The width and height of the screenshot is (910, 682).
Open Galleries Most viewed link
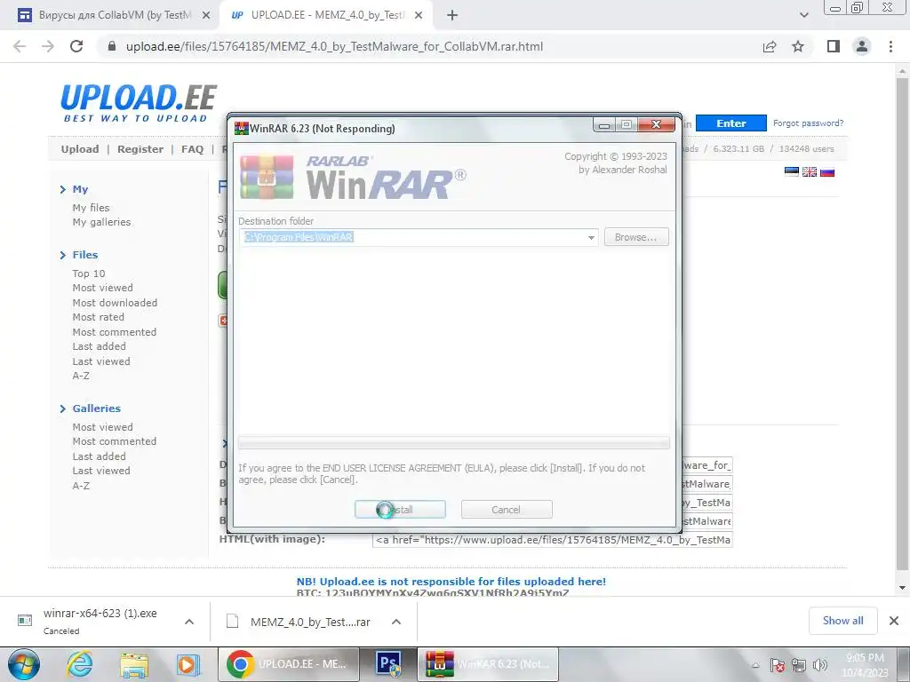click(x=103, y=427)
